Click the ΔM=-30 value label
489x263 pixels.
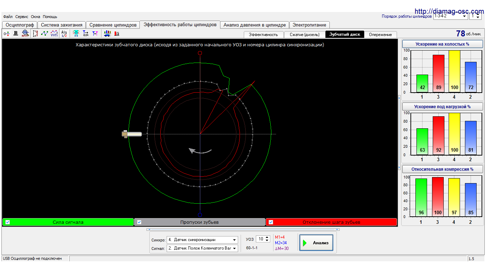pyautogui.click(x=282, y=249)
